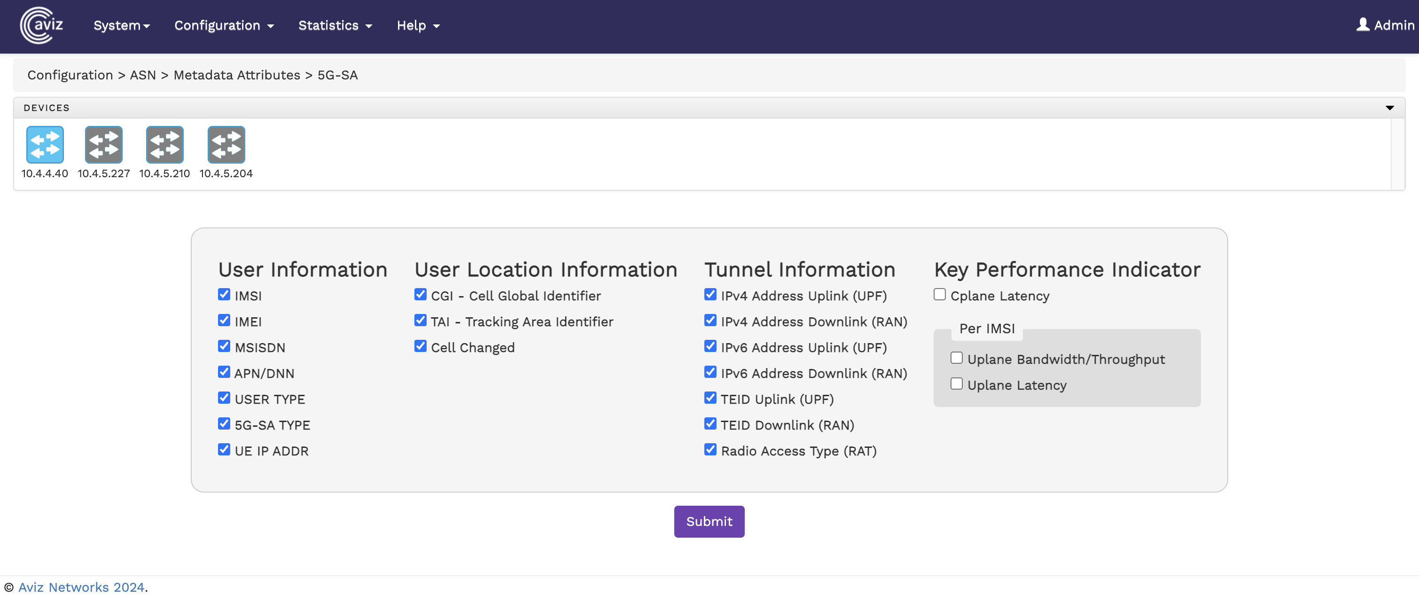Select the 10.4.5.204 device icon
1419x611 pixels.
(x=226, y=145)
